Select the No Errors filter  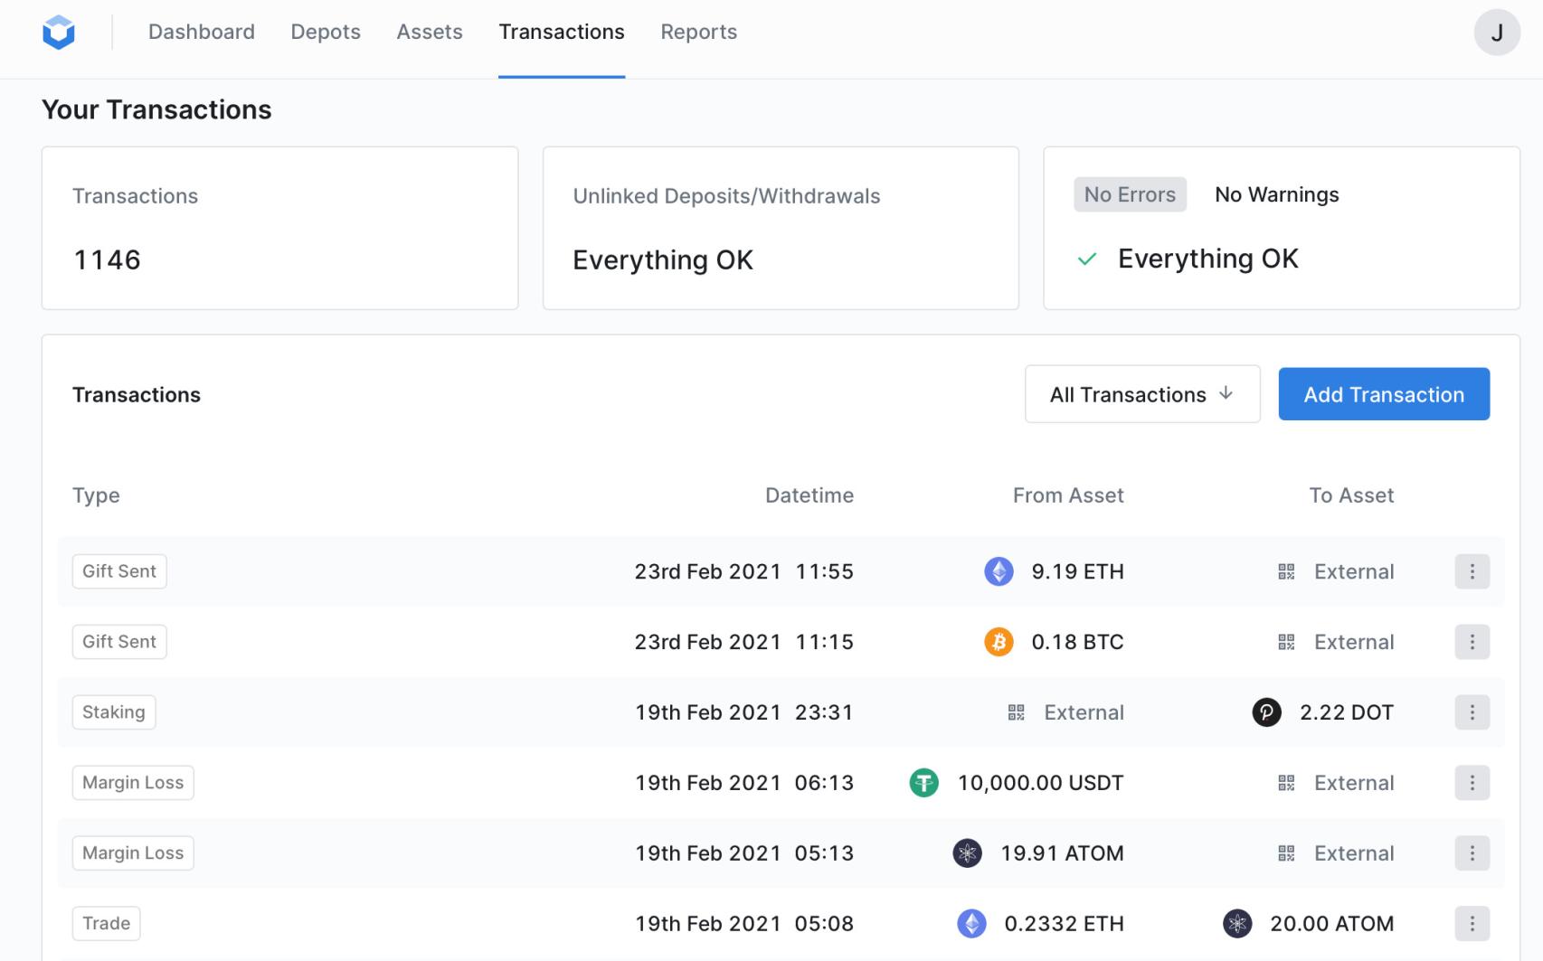coord(1129,193)
